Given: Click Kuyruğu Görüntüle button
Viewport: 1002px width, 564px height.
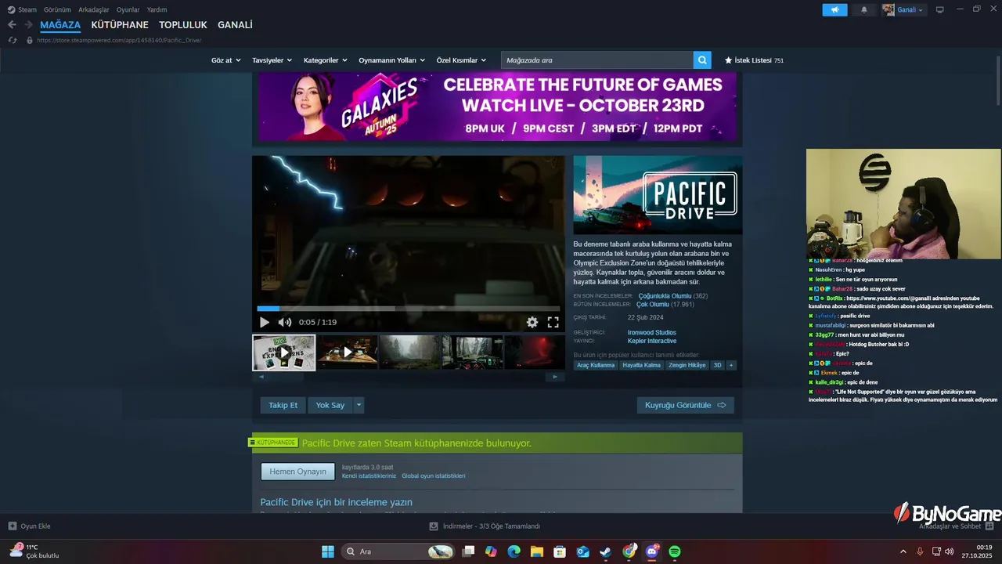Looking at the screenshot, I should [686, 405].
